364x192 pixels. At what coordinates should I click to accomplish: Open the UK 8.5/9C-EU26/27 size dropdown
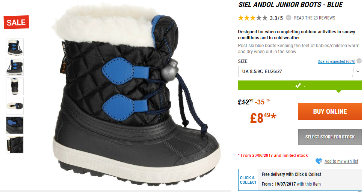(x=300, y=71)
